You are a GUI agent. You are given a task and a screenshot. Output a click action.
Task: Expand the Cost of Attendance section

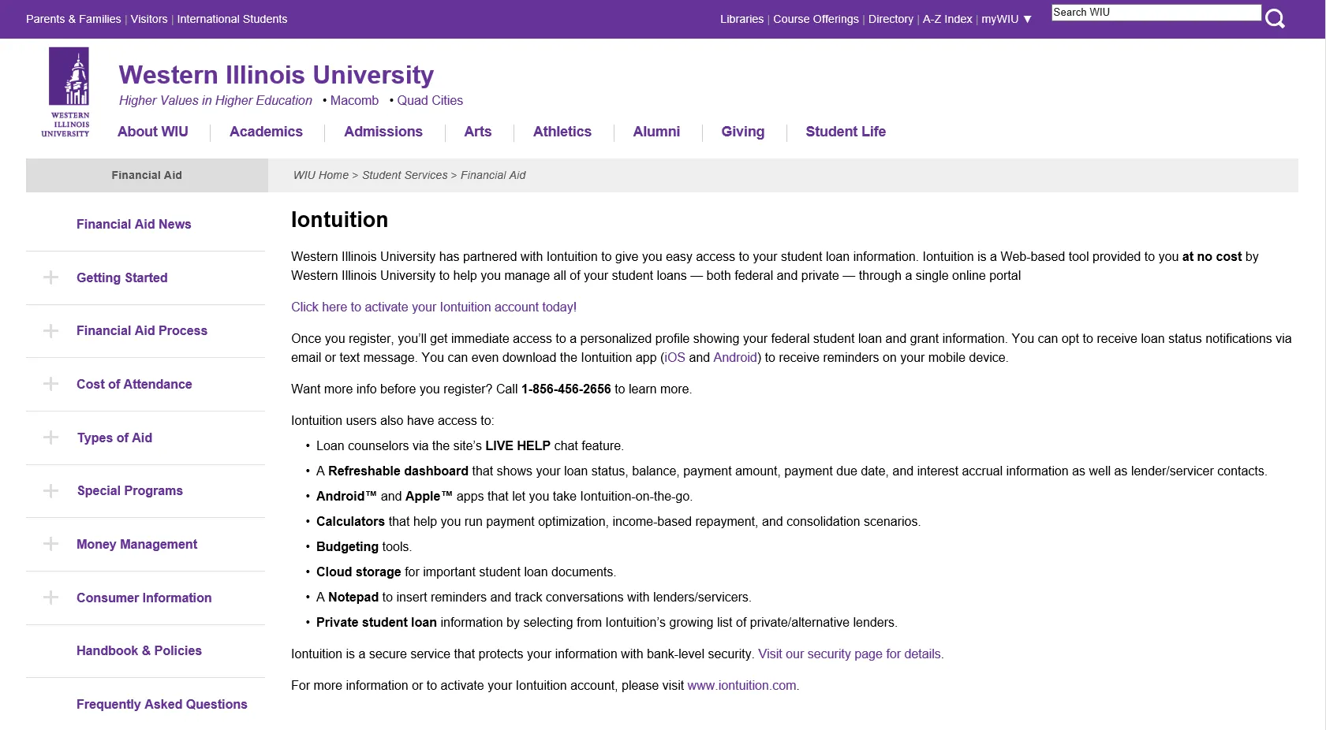50,384
